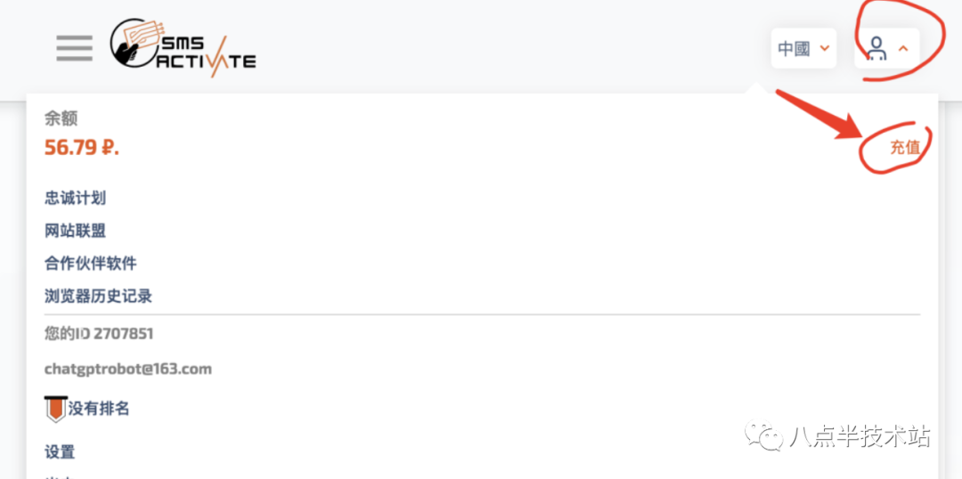Open 合作伙伴软件 menu entry
Image resolution: width=962 pixels, height=479 pixels.
click(x=91, y=264)
